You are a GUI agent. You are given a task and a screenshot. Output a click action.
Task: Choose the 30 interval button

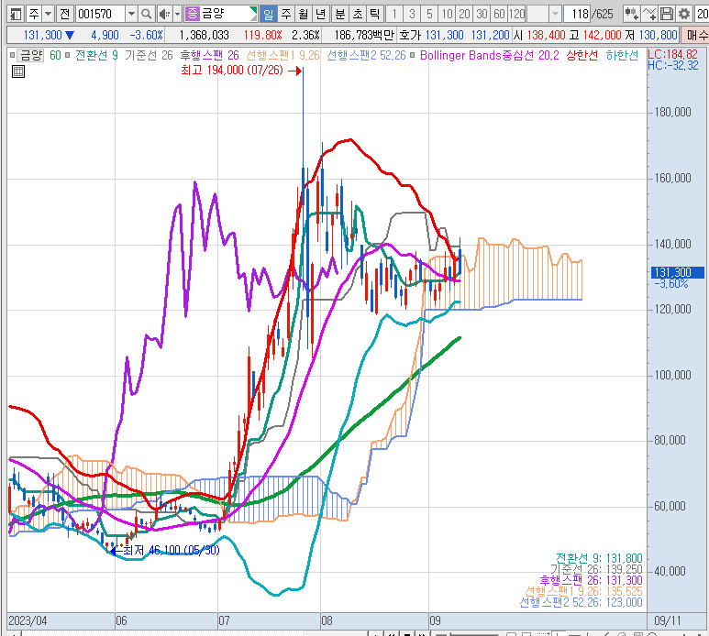(x=482, y=15)
